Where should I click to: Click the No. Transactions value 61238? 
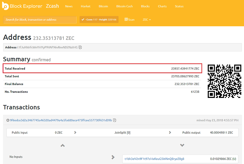(195, 92)
